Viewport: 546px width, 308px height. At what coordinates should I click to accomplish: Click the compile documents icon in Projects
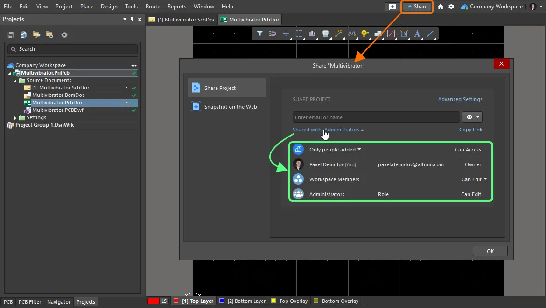pyautogui.click(x=24, y=35)
